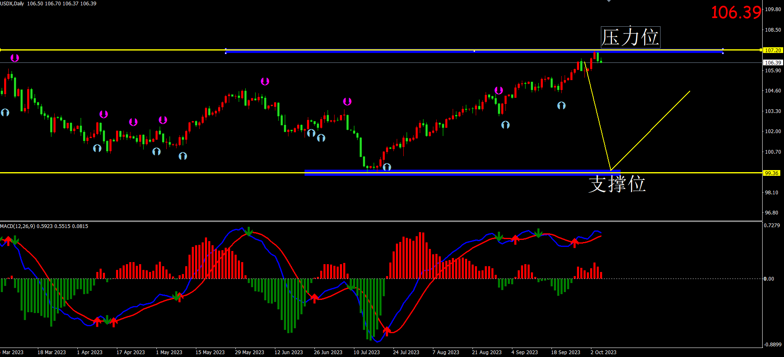Click the 2 Oct 2023 date on time axis

[603, 352]
